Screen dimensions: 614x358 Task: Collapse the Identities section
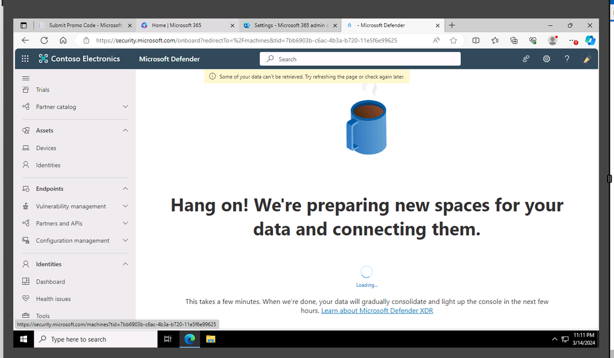pos(126,264)
